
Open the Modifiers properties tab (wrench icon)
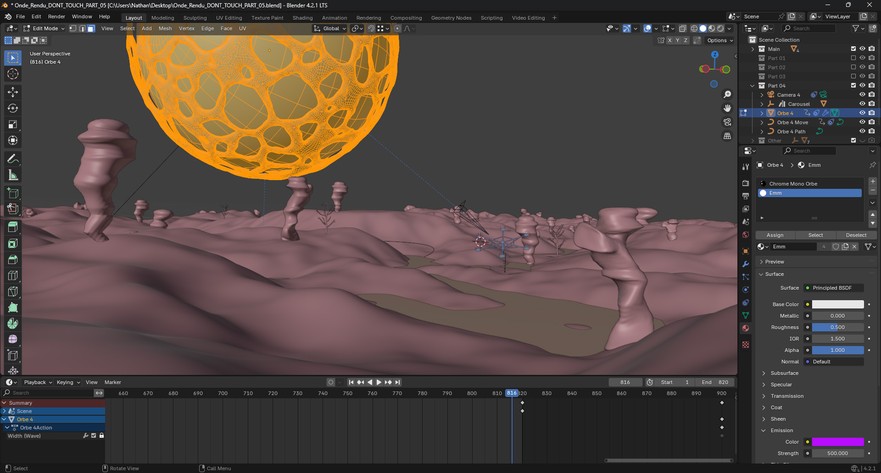click(746, 264)
